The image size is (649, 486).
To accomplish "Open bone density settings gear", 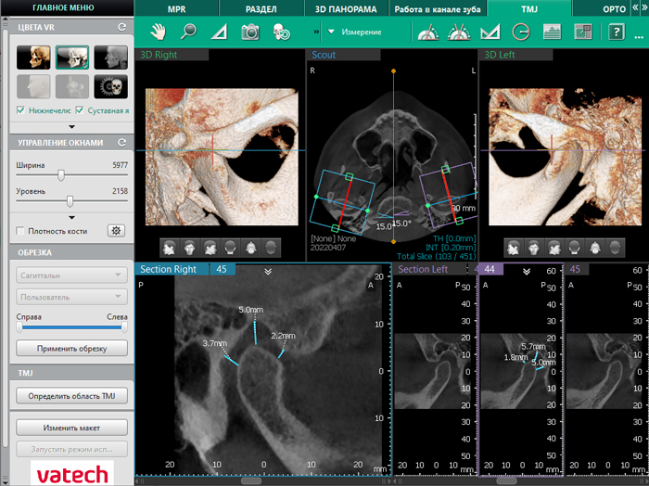I will (x=116, y=230).
